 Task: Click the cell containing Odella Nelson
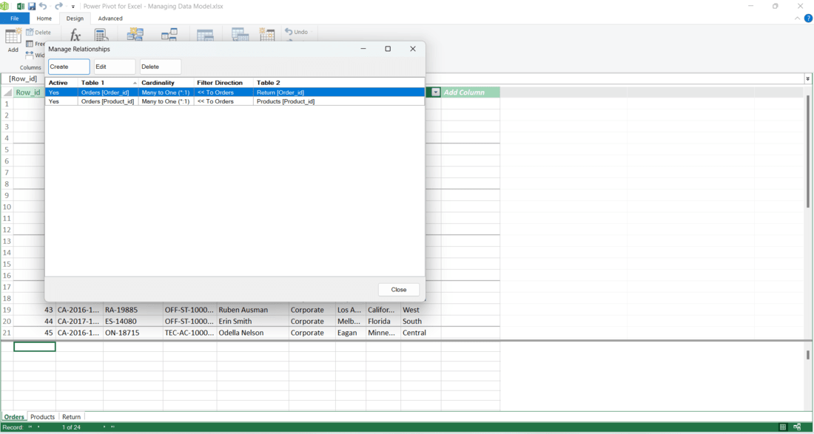click(253, 333)
